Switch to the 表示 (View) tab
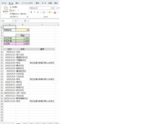Image resolution: width=151 pixels, height=124 pixels. coord(56,3)
